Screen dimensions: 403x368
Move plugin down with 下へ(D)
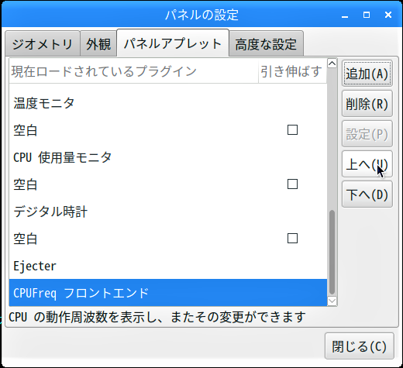click(x=367, y=194)
